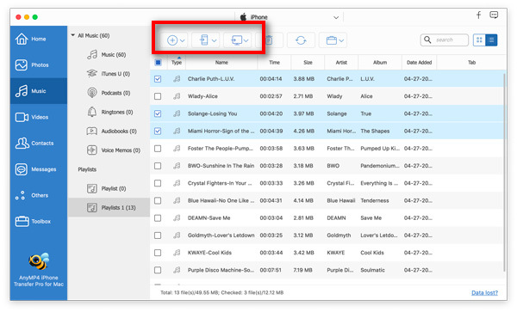Click the Export to Mac monitor icon
Screen dimensions: 517x312
236,40
